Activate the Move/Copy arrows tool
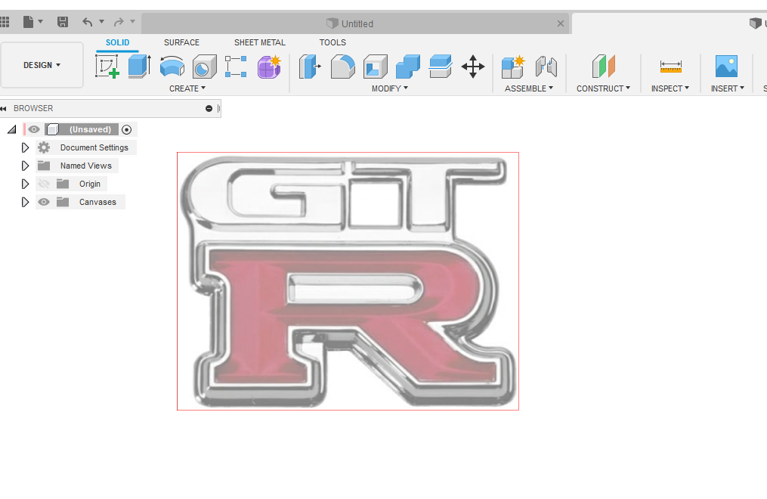Image resolution: width=767 pixels, height=499 pixels. click(473, 67)
